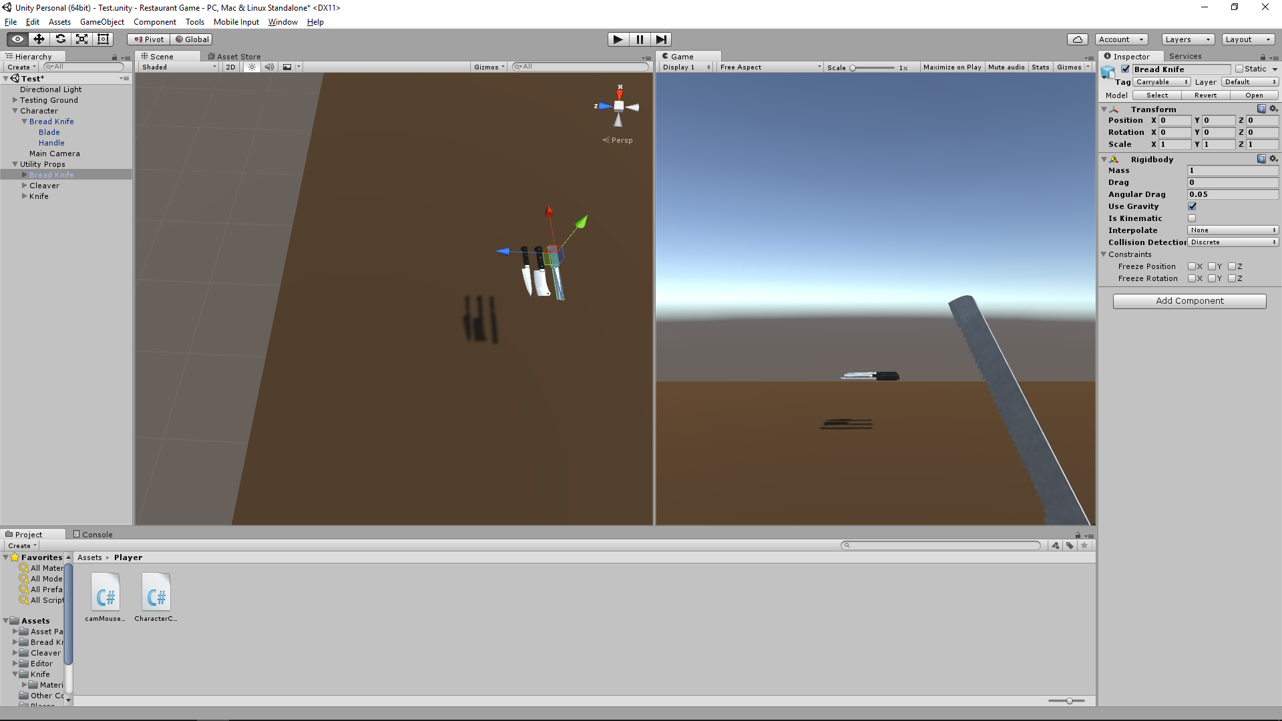
Task: Open the Collision Detection dropdown
Action: pos(1233,242)
